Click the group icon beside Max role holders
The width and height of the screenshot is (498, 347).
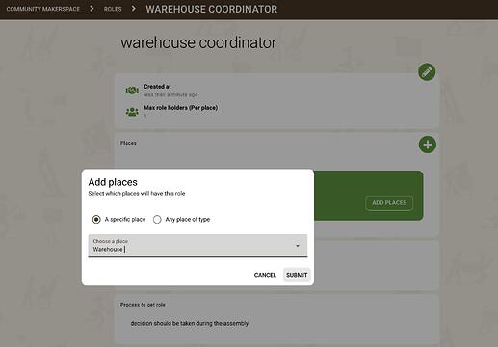[x=132, y=112]
